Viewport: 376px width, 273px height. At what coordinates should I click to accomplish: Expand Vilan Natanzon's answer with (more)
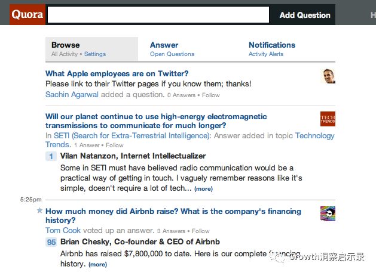pyautogui.click(x=203, y=189)
